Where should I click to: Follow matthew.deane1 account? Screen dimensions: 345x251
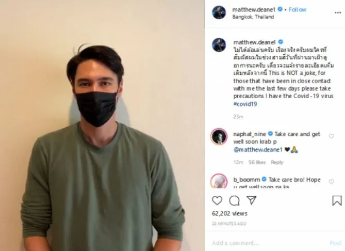tap(297, 9)
